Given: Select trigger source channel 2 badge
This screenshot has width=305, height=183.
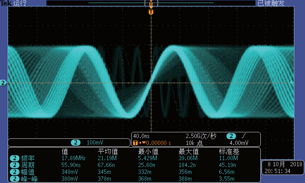Looking at the screenshot, I should coord(231,136).
